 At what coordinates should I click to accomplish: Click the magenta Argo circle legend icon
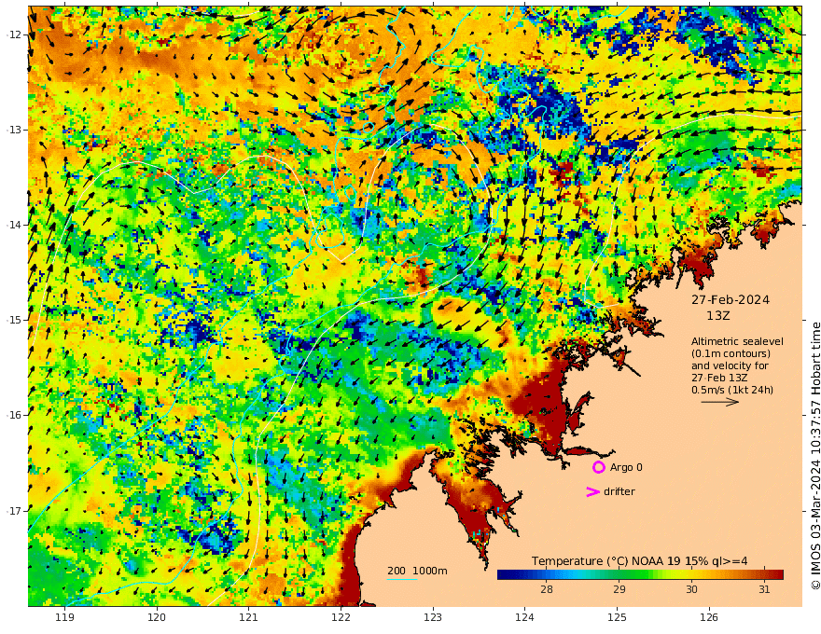598,467
